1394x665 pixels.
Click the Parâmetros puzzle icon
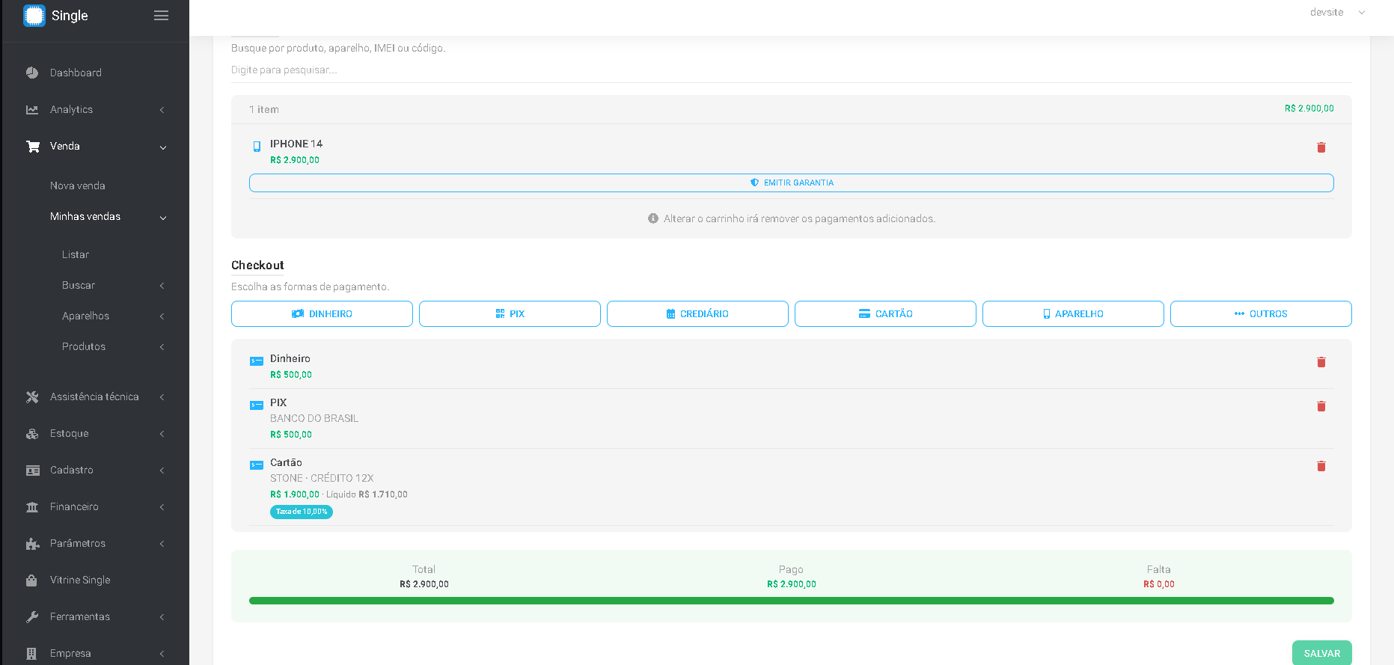[32, 544]
